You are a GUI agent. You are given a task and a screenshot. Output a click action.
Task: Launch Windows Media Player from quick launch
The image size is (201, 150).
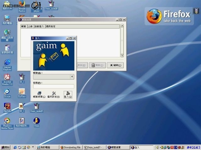[29, 147]
